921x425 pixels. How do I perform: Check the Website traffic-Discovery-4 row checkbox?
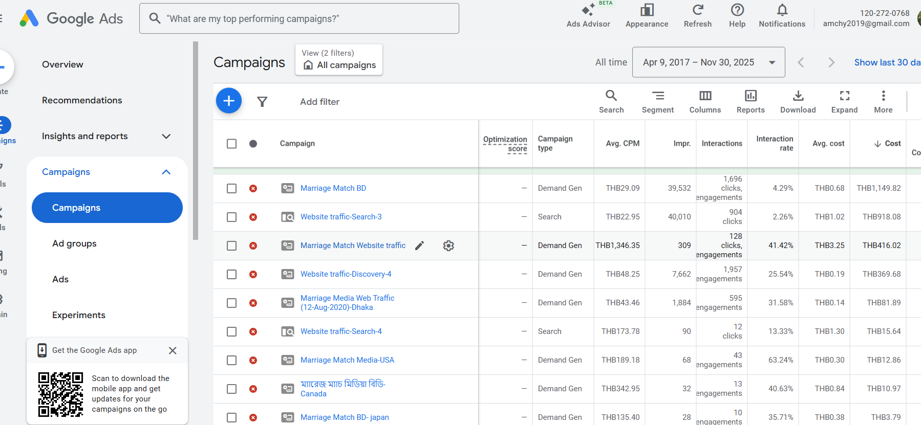pos(232,274)
